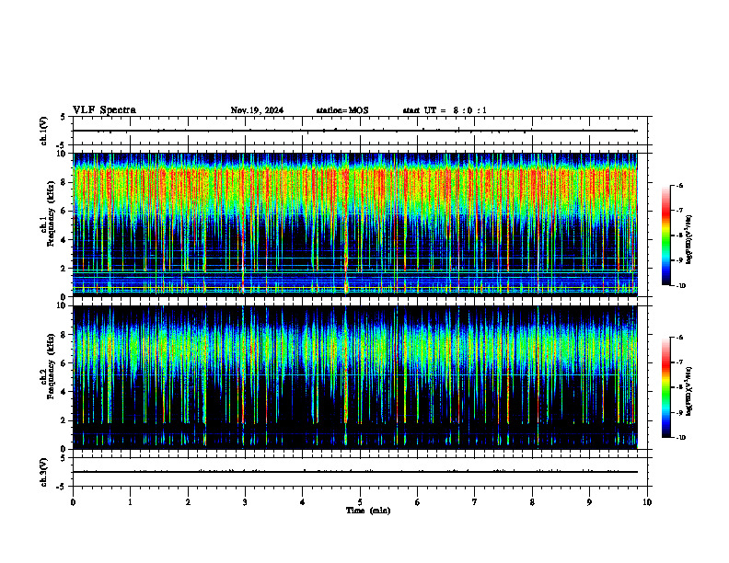The height and width of the screenshot is (563, 729).
Task: Click the "-7" label on ch.1 color scale
Action: pos(679,211)
